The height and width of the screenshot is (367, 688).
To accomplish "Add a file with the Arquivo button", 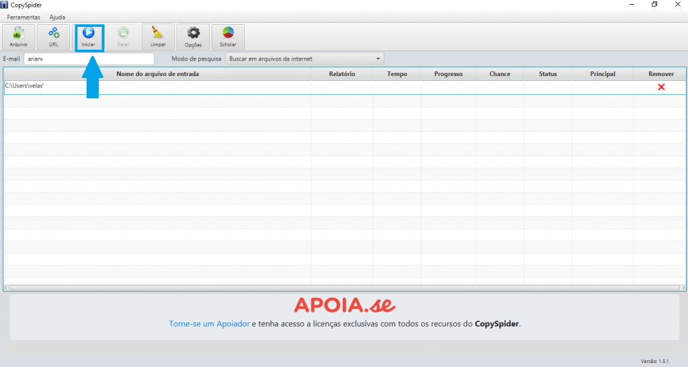I will 18,37.
